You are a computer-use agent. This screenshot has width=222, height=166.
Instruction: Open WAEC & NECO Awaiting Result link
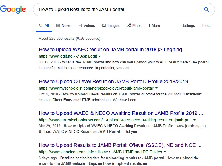pos(121,113)
